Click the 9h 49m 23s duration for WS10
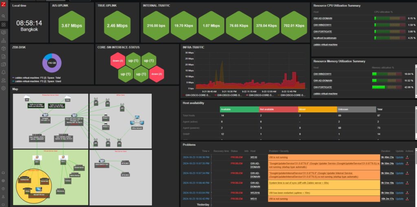This screenshot has width=417, height=207. (x=387, y=157)
